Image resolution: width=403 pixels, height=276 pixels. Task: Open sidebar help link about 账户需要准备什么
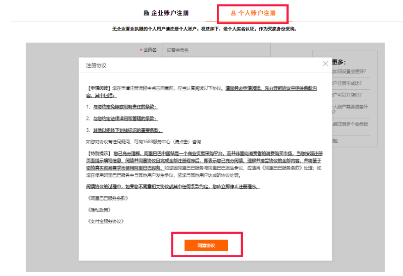tap(349, 109)
